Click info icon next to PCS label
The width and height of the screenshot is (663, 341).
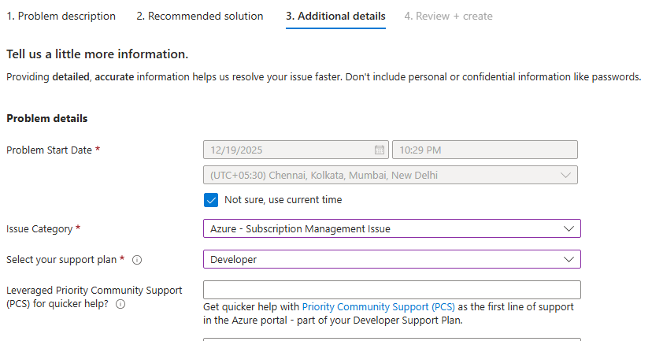[x=120, y=305]
